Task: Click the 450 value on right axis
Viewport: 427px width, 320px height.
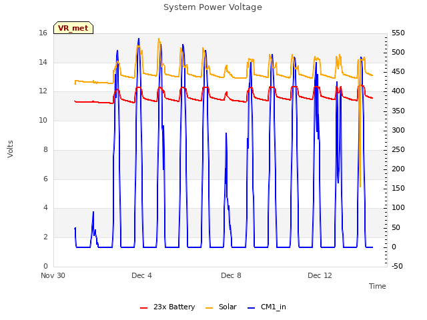Action: (398, 71)
